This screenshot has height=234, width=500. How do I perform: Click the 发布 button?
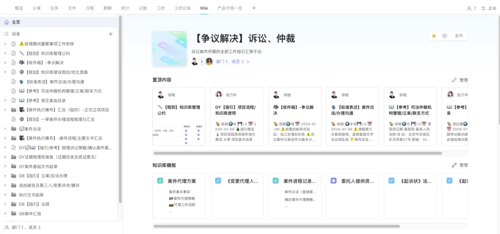(x=459, y=36)
